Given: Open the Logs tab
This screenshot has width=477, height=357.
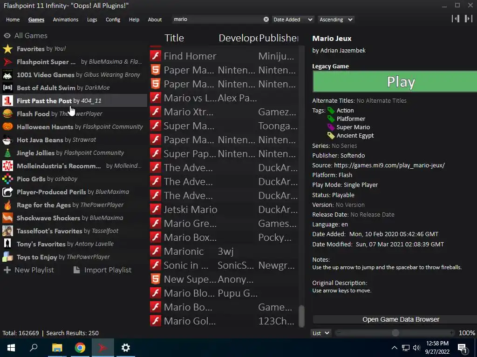Looking at the screenshot, I should (x=92, y=20).
